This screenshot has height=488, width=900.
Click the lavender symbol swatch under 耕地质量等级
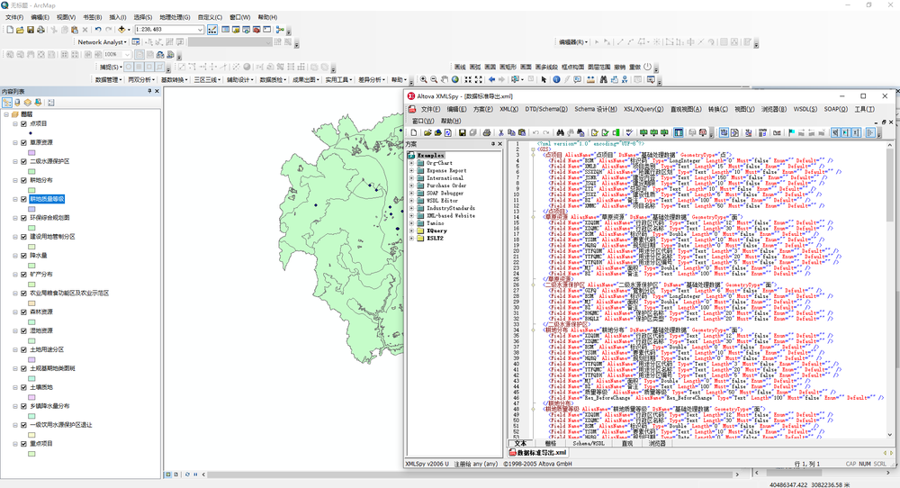coord(31,209)
